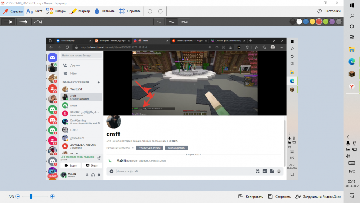360x203 pixels.
Task: Open the Windows notification center icon
Action: (352, 195)
